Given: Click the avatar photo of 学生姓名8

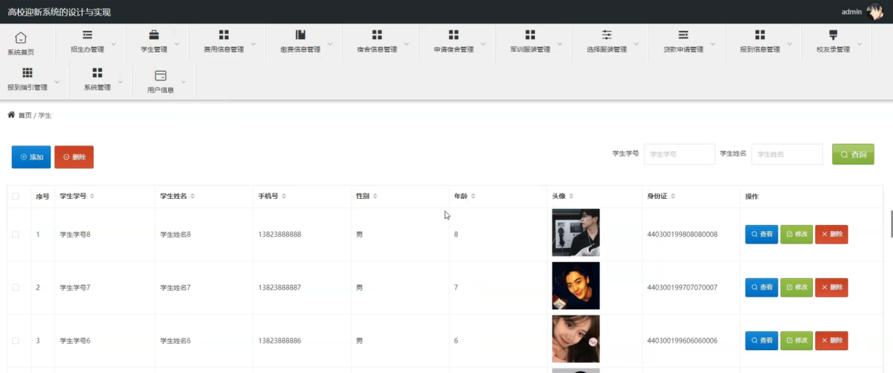Looking at the screenshot, I should point(576,233).
